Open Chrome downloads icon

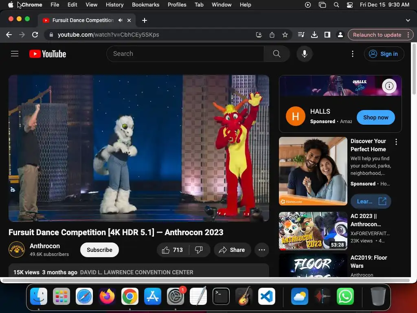coord(314,35)
